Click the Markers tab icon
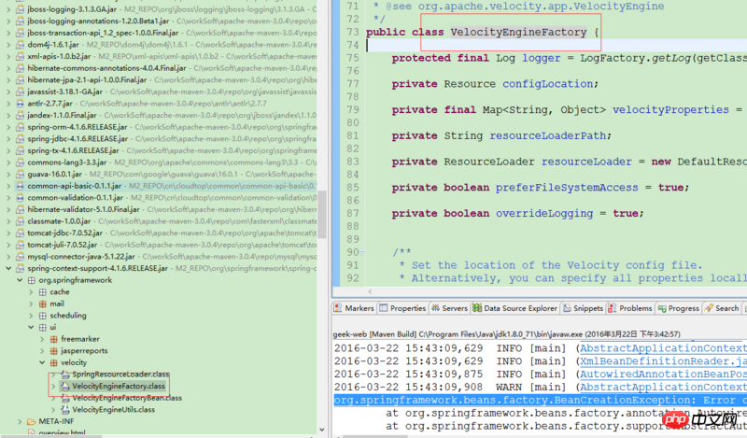Screen dimensions: 747x438 tap(338, 308)
